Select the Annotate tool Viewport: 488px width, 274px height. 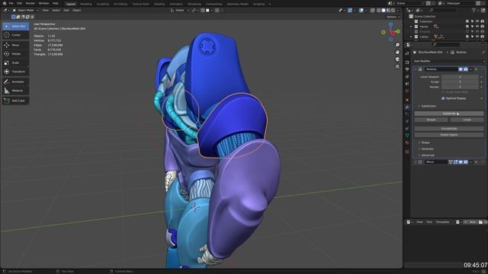(15, 81)
